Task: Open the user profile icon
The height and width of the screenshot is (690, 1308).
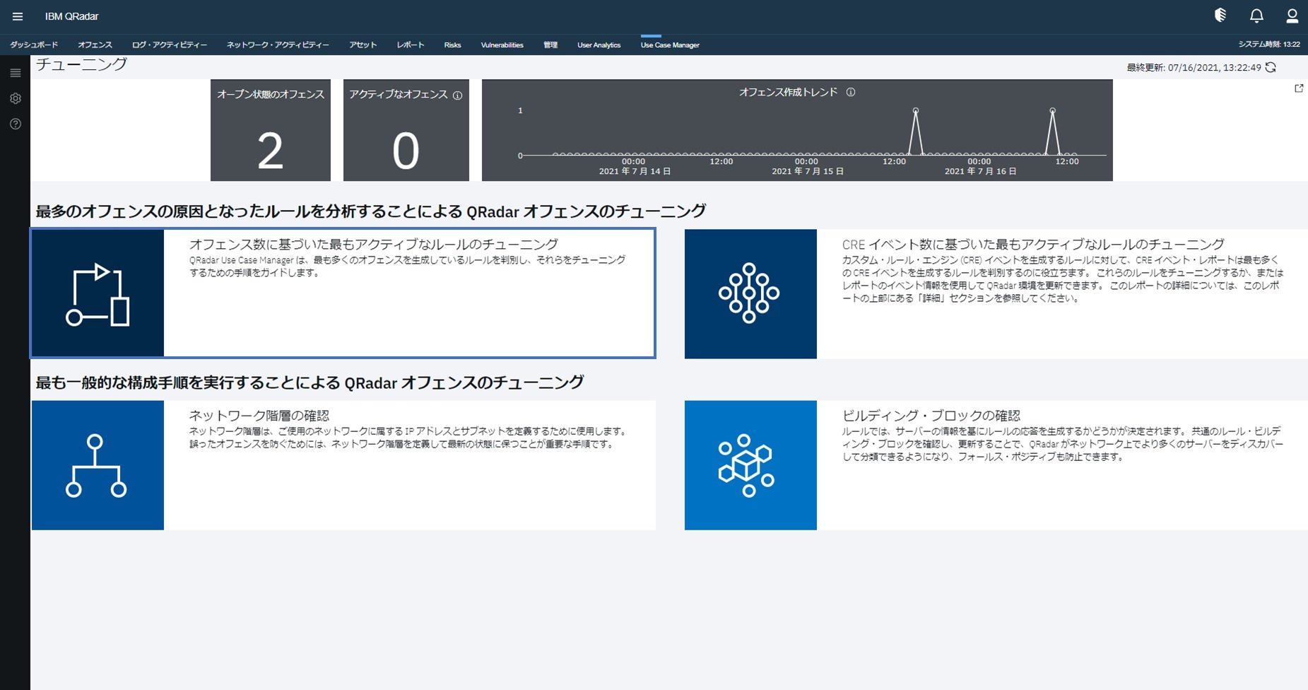Action: [x=1292, y=16]
